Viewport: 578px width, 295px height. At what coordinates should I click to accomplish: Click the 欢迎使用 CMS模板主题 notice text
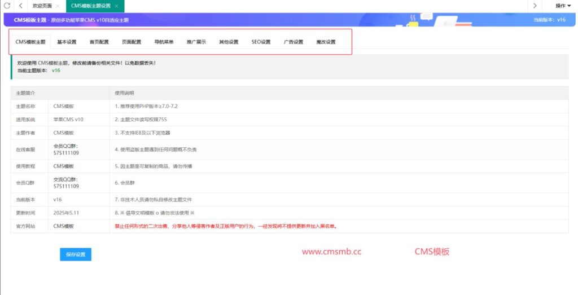pos(86,63)
